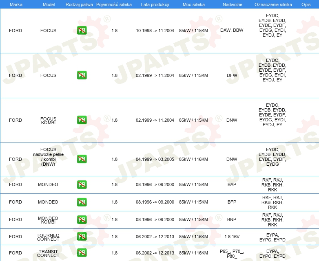
Task: Click the petrol fuel icon in the FOCUS nadwozie pełne row
Action: [x=82, y=159]
